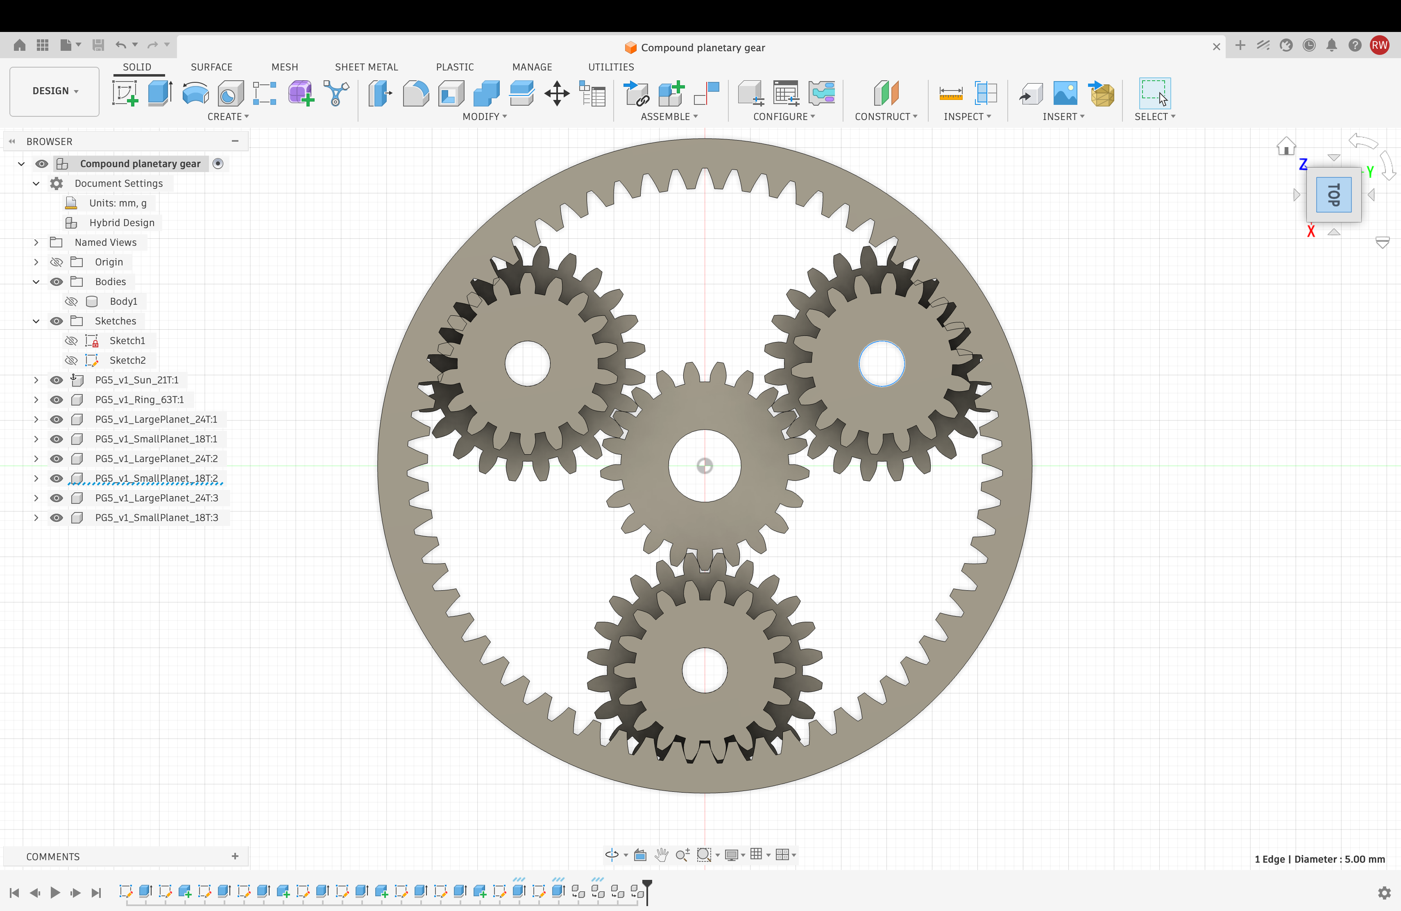Image resolution: width=1401 pixels, height=911 pixels.
Task: Toggle visibility of the Origin folder
Action: pos(57,262)
